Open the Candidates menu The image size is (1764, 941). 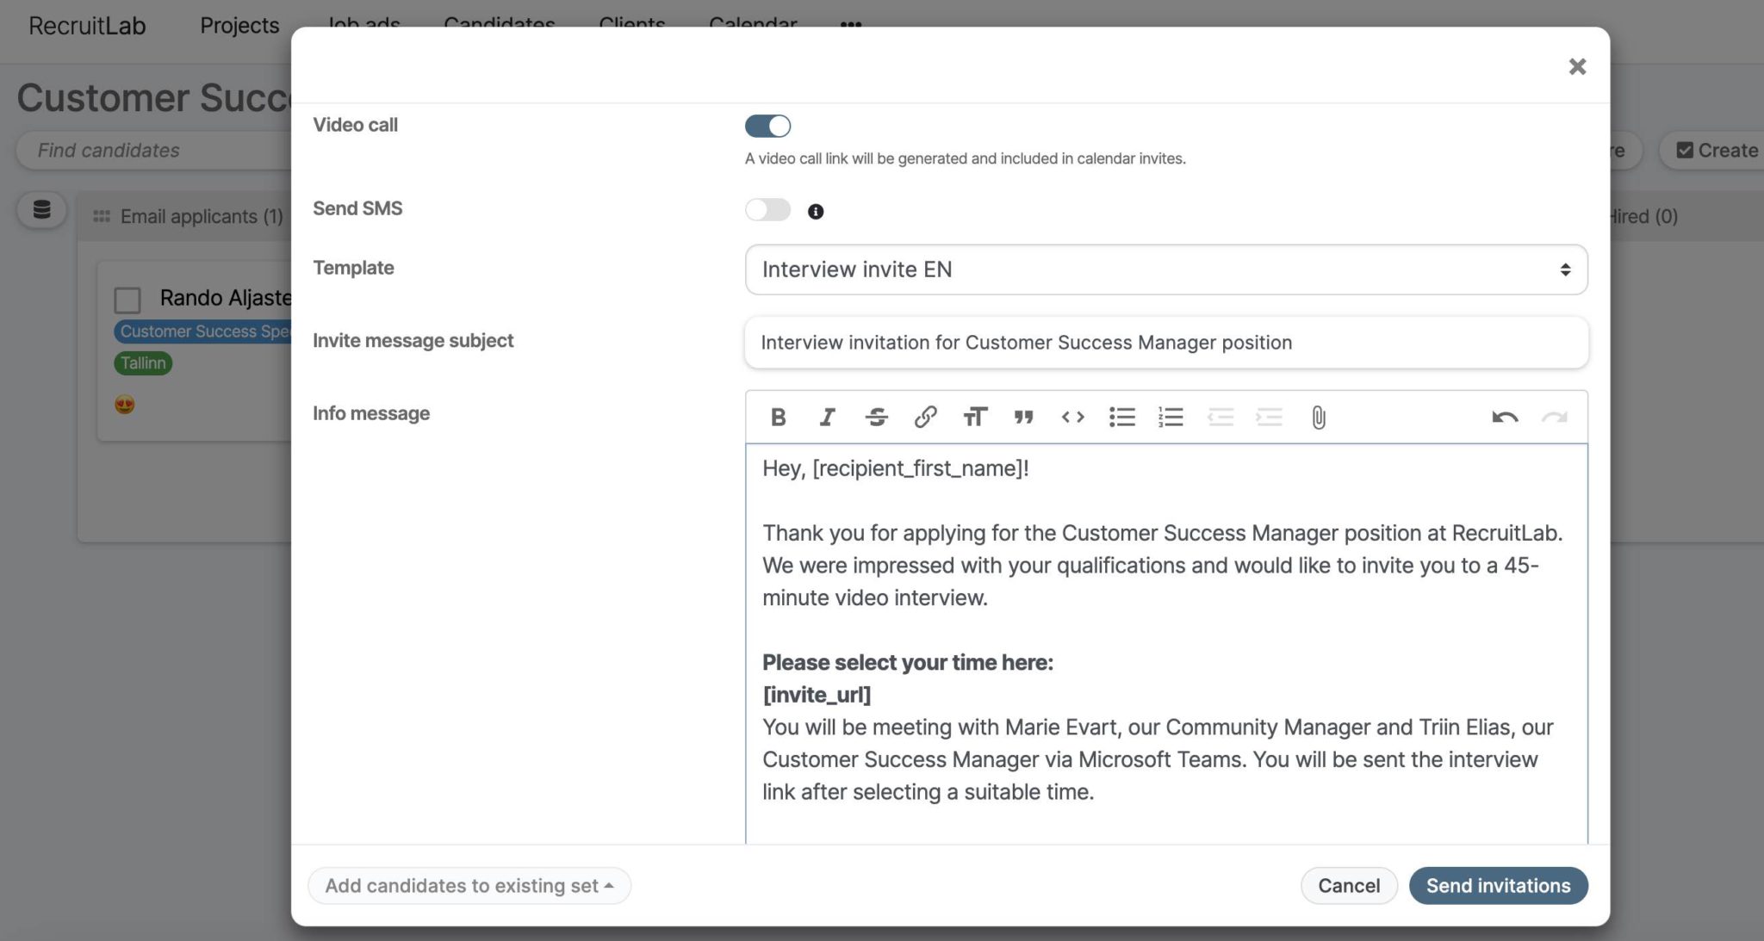tap(498, 23)
